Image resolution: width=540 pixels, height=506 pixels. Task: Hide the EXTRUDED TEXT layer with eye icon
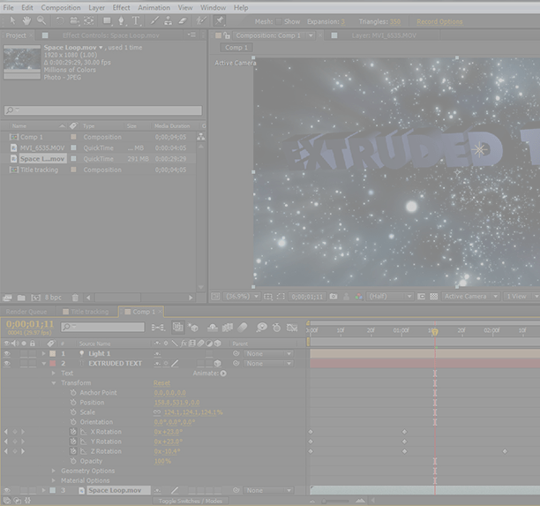7,363
